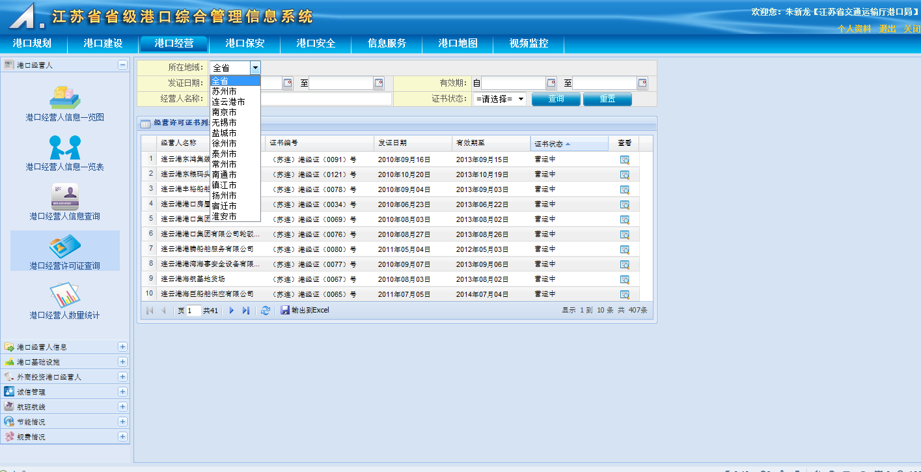
Task: Open 港口经营人数量统计 chart icon
Action: [65, 296]
